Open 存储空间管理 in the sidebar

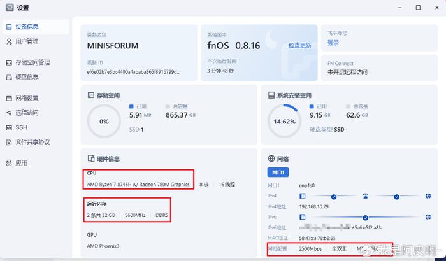click(x=36, y=62)
